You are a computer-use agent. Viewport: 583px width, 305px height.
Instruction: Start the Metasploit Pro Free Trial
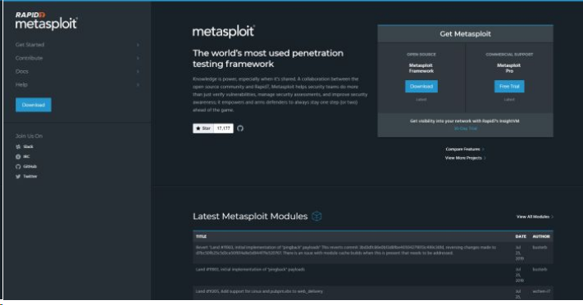509,87
